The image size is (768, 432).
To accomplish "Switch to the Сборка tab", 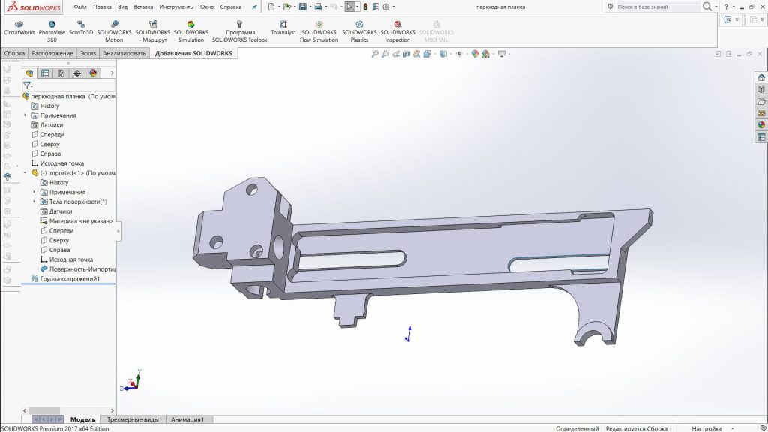I will 14,53.
